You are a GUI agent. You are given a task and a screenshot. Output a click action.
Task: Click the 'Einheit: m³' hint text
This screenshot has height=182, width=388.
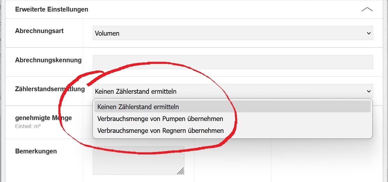pos(28,126)
